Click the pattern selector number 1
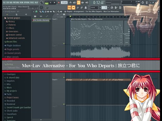The height and width of the screenshot is (121, 162). click(x=104, y=8)
